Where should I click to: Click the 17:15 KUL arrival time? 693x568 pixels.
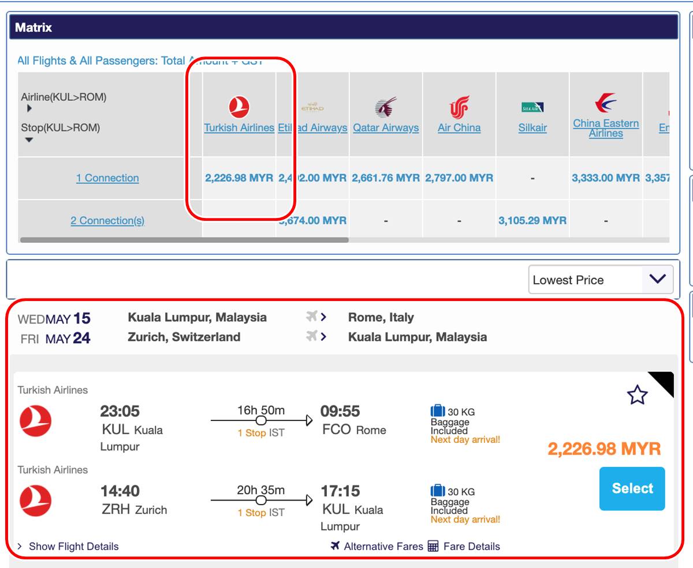(x=340, y=491)
